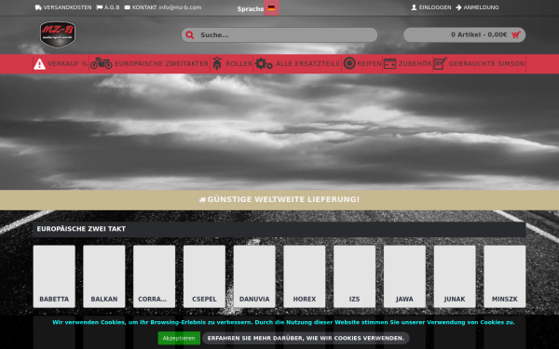Click the user icon beside Einloggen
The width and height of the screenshot is (559, 349).
point(414,7)
